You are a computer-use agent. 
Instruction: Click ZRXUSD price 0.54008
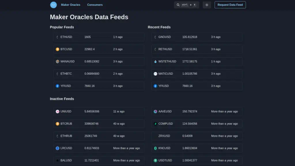(187, 136)
